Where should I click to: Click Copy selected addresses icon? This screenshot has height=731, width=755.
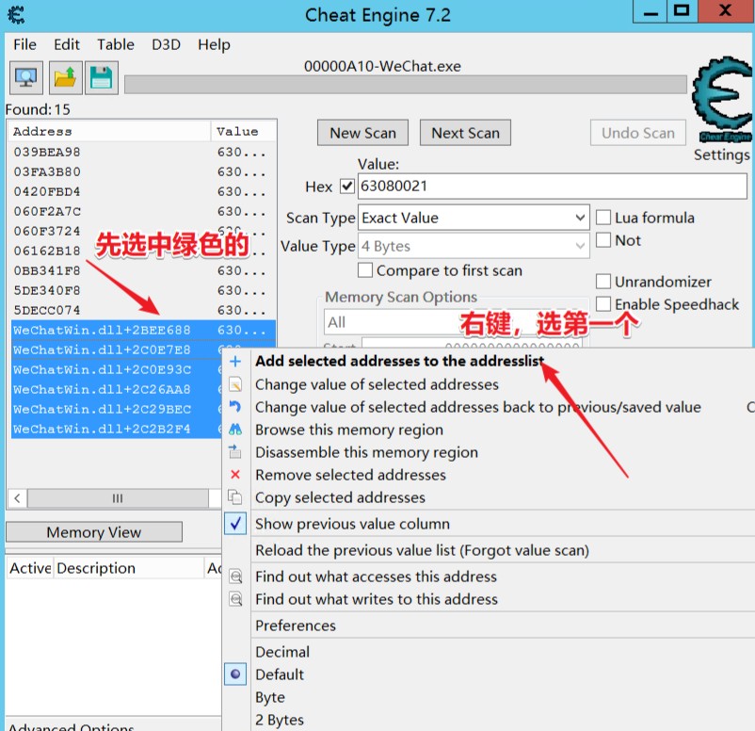coord(235,497)
